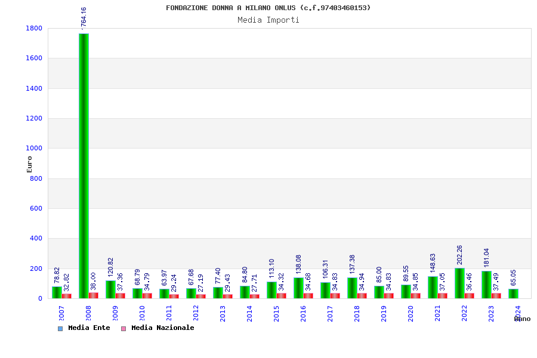Click the 1800 tick on the y-axis
The height and width of the screenshot is (358, 537).
(34, 29)
